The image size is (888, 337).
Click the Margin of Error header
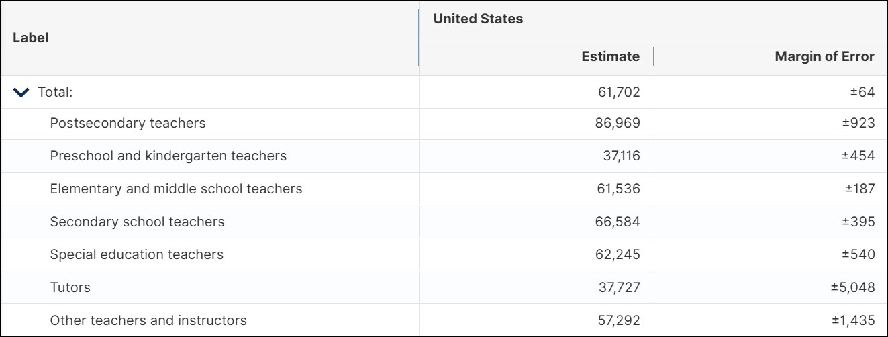click(824, 56)
